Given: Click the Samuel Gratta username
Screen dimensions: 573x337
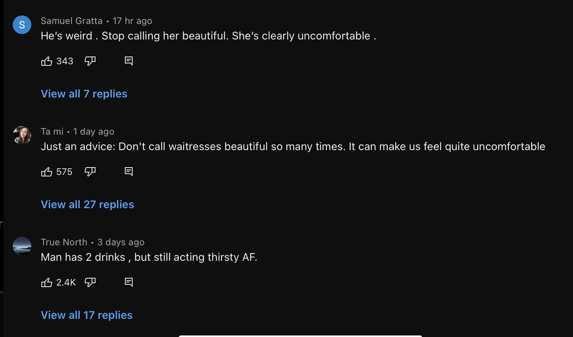Looking at the screenshot, I should tap(72, 21).
